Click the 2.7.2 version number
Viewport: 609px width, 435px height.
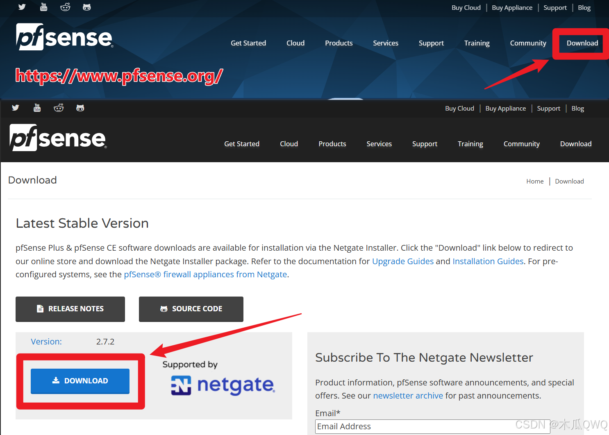105,342
